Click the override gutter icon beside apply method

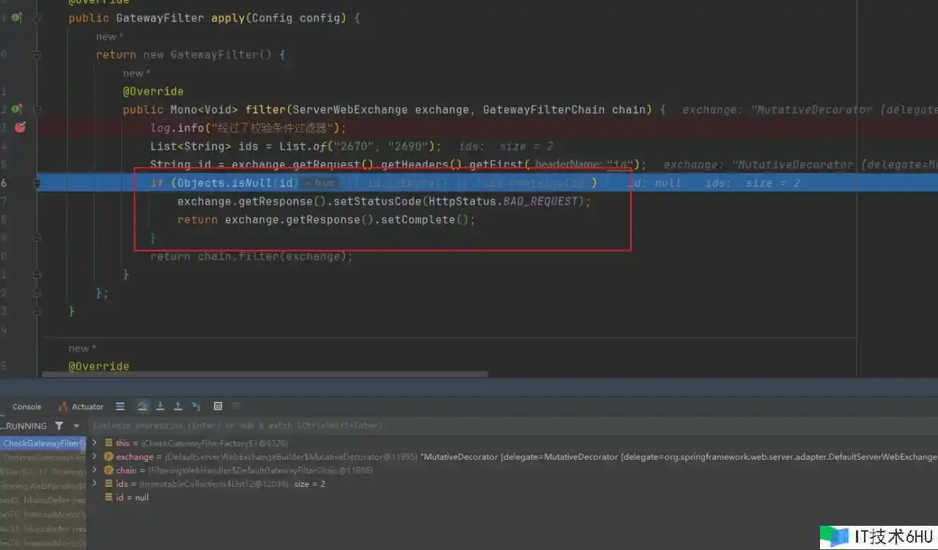click(x=16, y=18)
